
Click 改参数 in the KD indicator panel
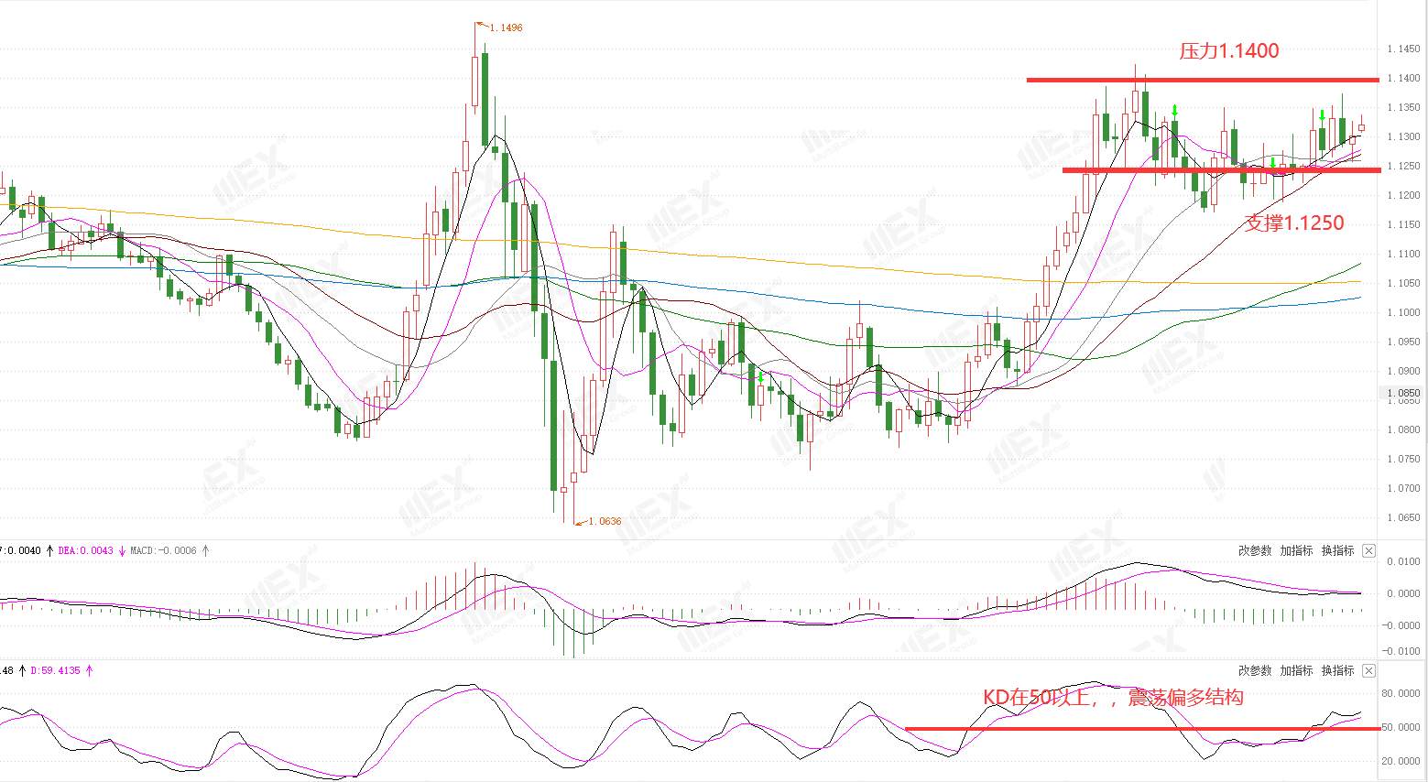[x=1255, y=670]
